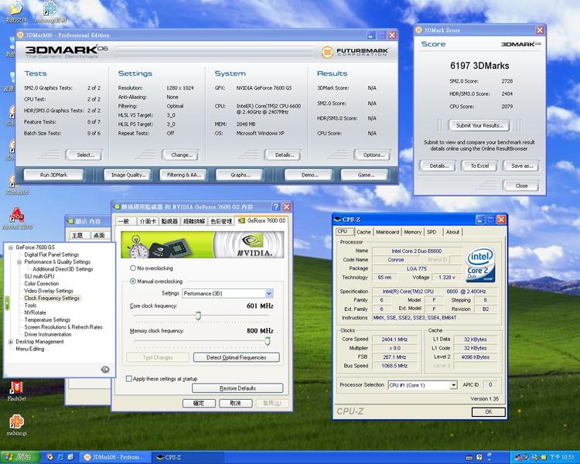
Task: Click the 3DMark06 title bar icon
Action: tap(20, 35)
